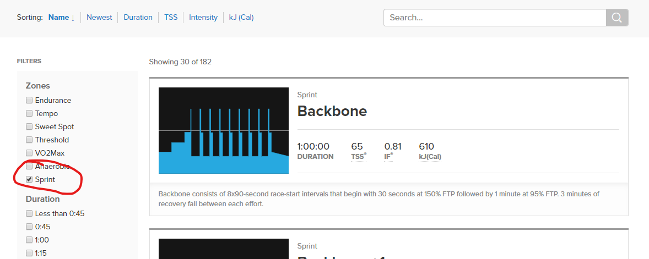Sort workouts by Newest

[x=99, y=18]
